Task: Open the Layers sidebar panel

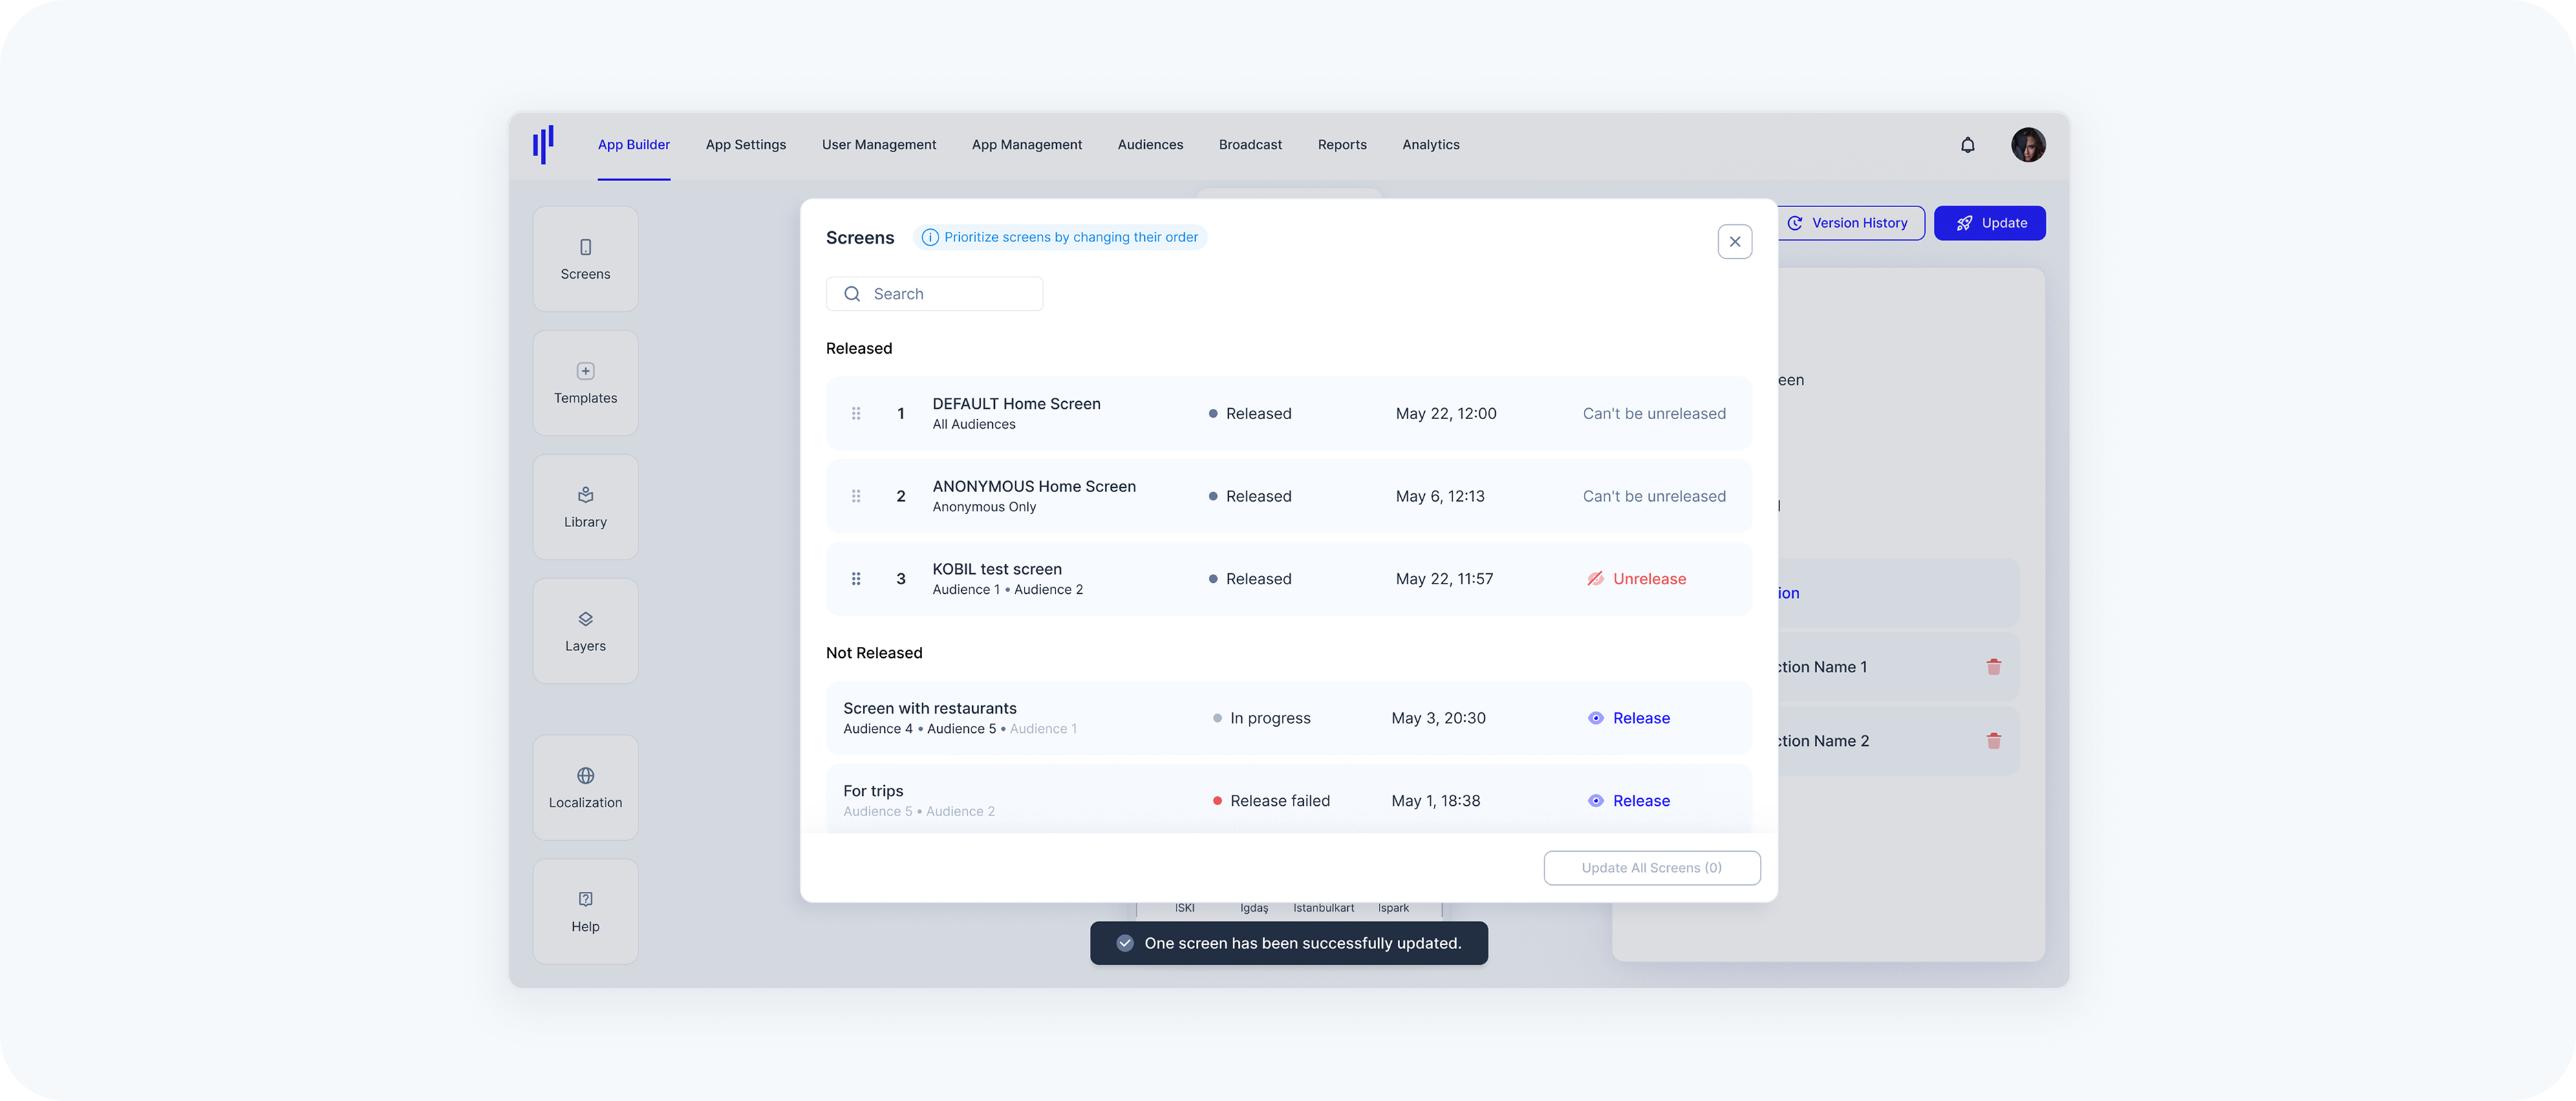Action: [x=585, y=631]
